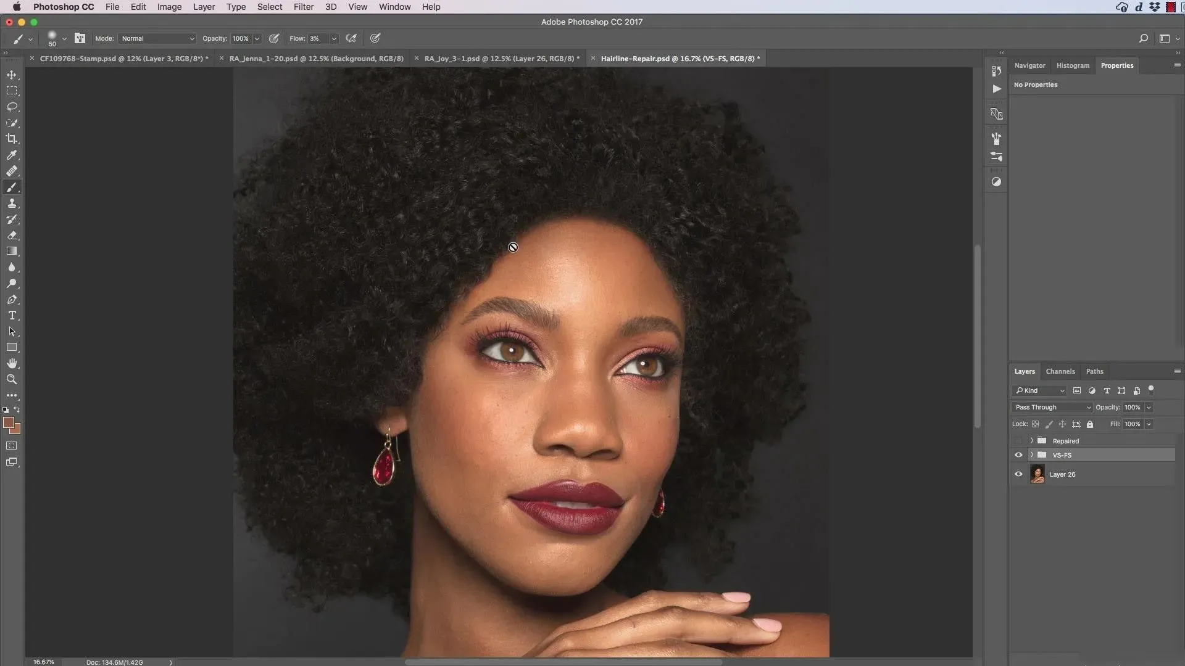Switch to the Channels tab
The width and height of the screenshot is (1185, 666).
pos(1060,371)
